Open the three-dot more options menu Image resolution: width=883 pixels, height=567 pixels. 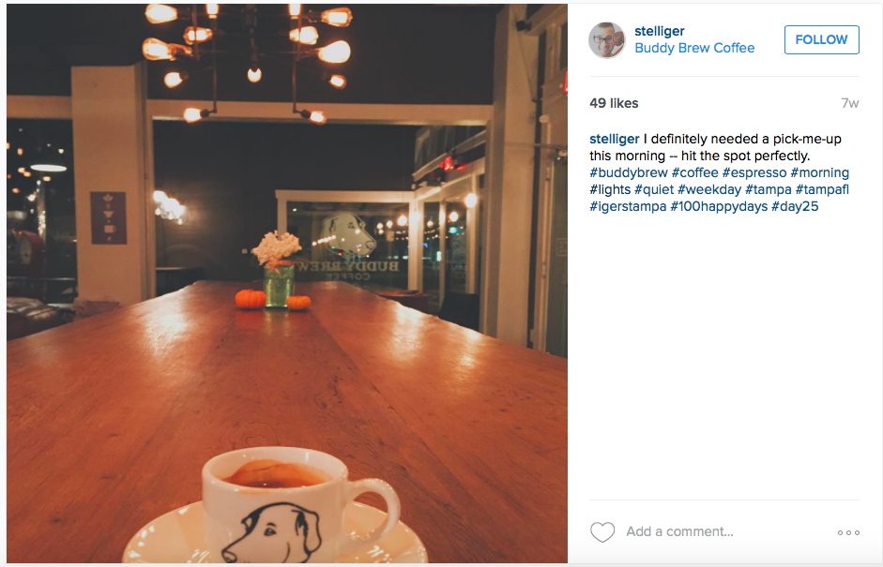pos(848,532)
